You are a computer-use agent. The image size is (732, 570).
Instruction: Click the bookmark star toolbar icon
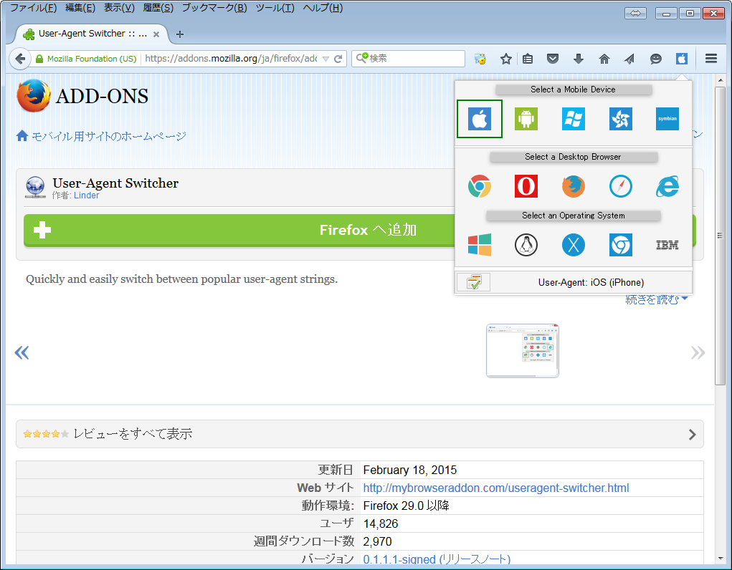click(505, 59)
